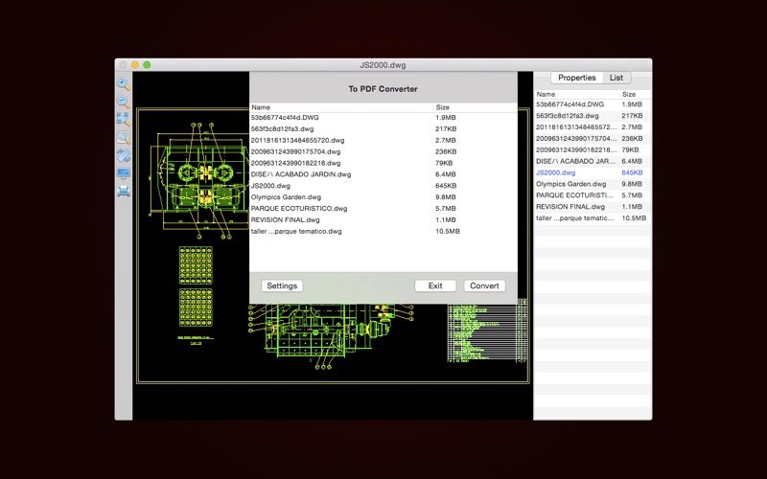Open file with 236KB size in side panel

point(593,139)
